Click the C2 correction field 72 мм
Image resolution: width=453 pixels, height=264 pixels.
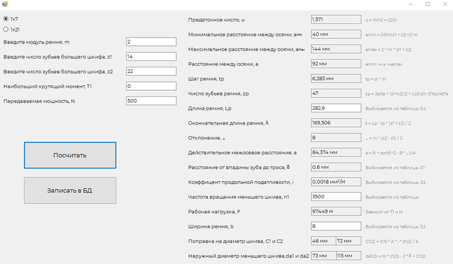(348, 241)
